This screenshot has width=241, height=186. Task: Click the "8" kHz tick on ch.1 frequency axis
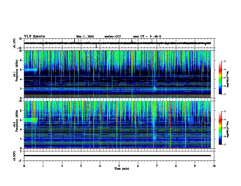click(x=21, y=60)
